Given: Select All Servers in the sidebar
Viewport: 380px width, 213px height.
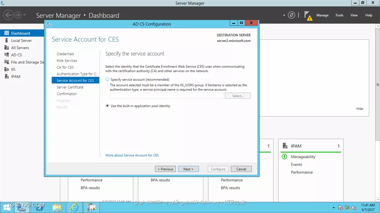Looking at the screenshot, I should coord(20,48).
